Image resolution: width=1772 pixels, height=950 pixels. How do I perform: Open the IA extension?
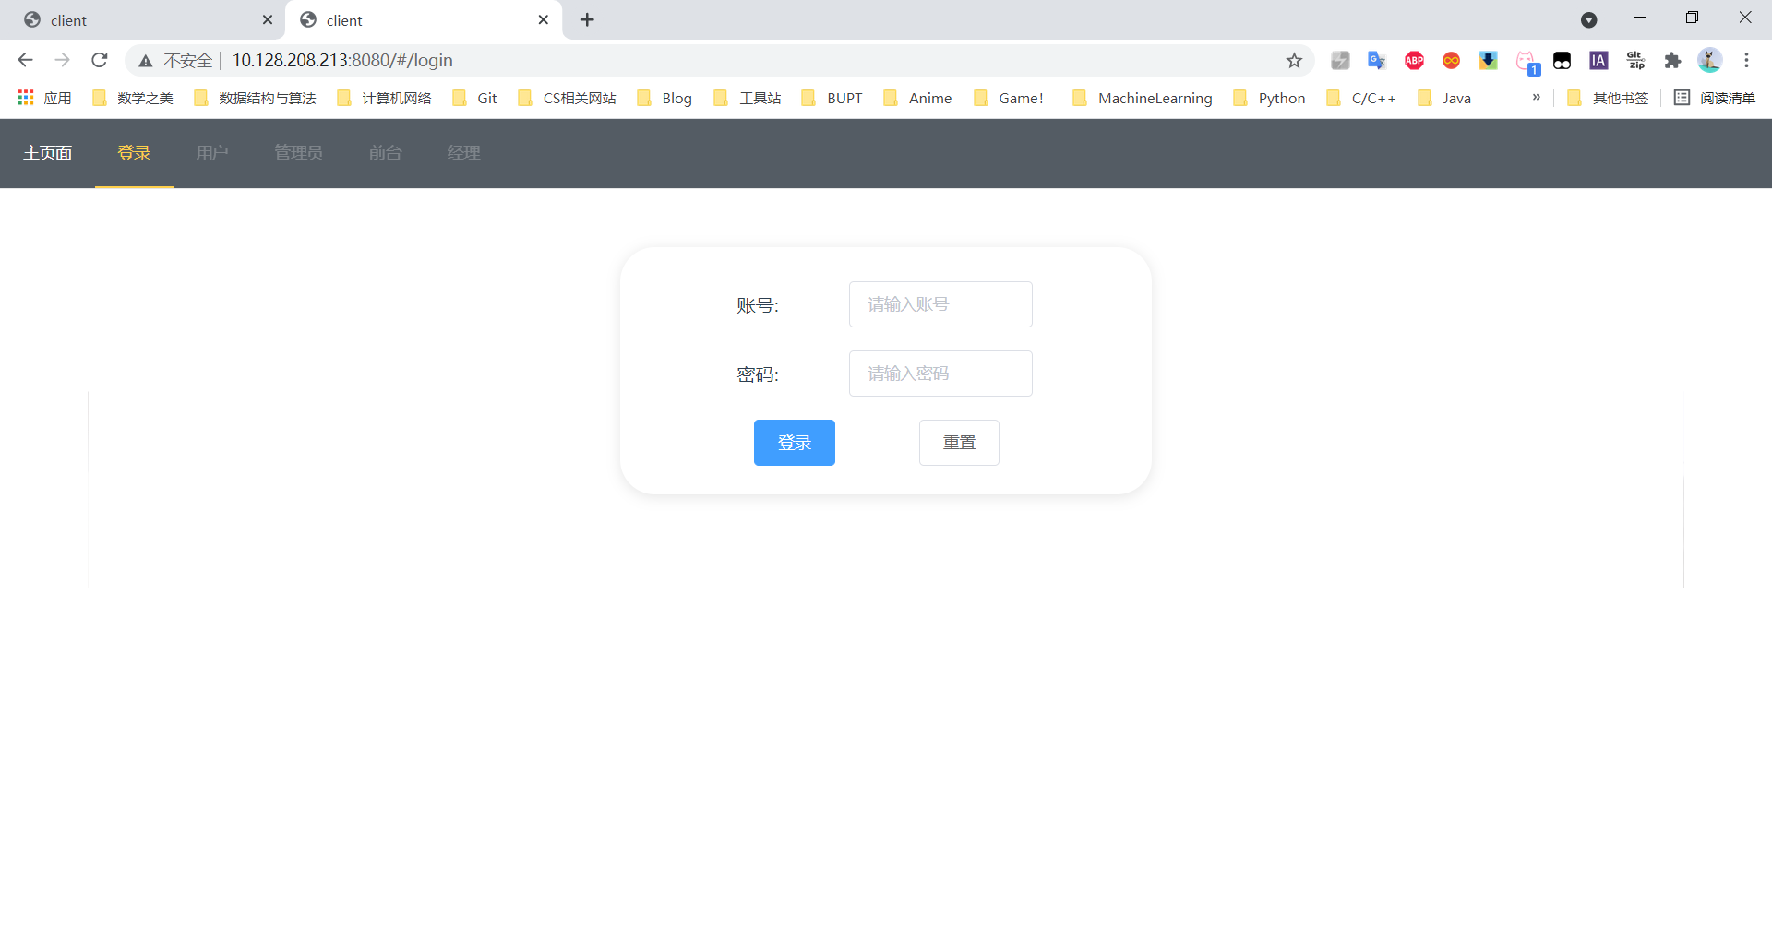[1598, 60]
